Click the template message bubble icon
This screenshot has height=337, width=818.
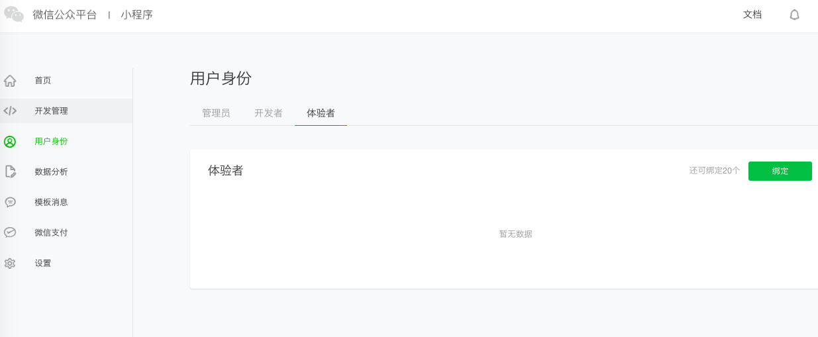(10, 203)
